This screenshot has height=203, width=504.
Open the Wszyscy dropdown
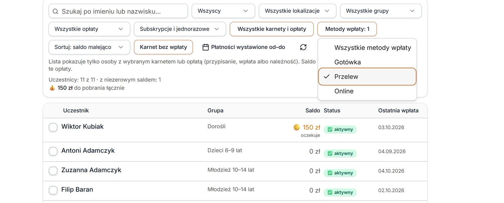pyautogui.click(x=223, y=11)
